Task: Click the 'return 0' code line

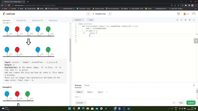Action: [93, 33]
